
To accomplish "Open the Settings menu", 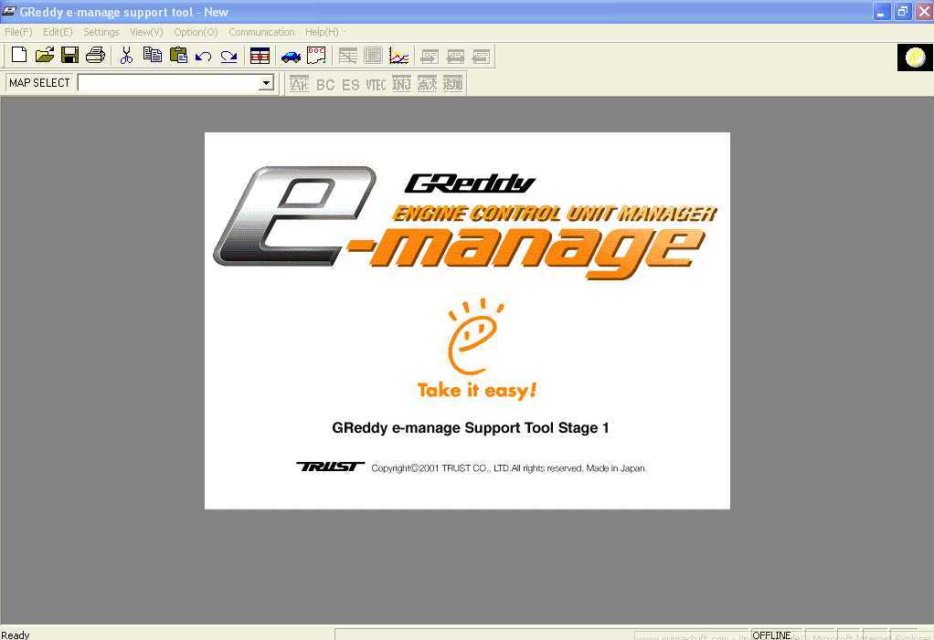I will 101,32.
